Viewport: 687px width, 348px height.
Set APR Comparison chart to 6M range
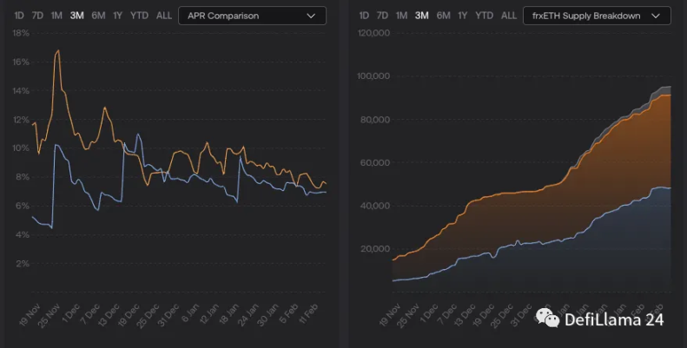(98, 16)
